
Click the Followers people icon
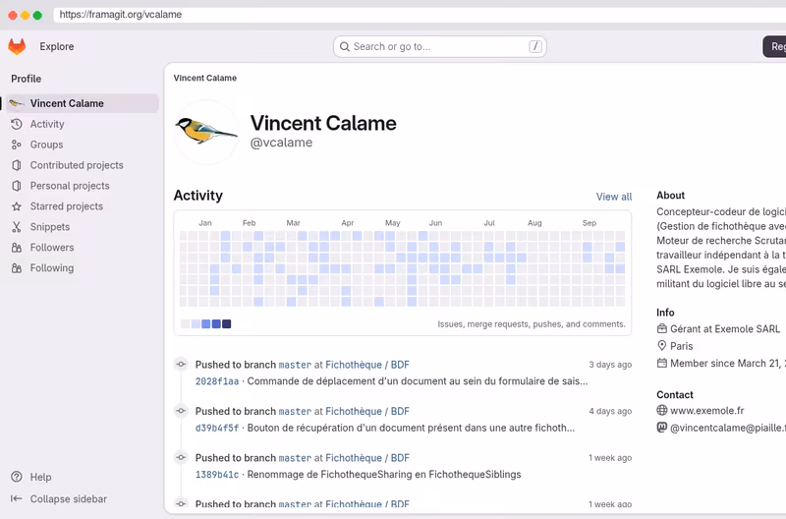[17, 248]
